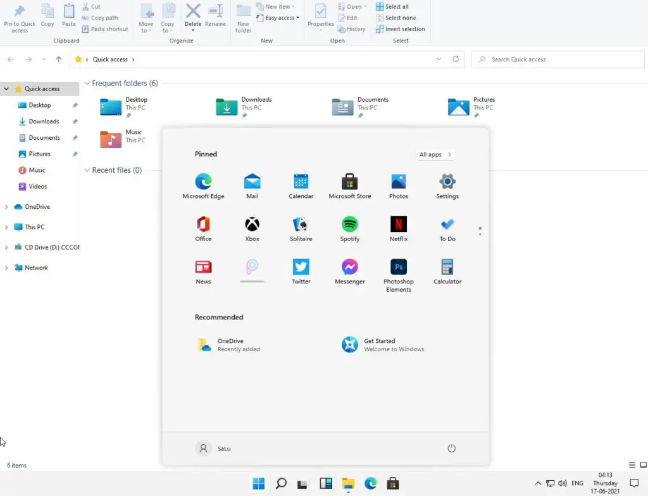Image resolution: width=648 pixels, height=496 pixels.
Task: Open the Easy access dropdown
Action: click(x=278, y=18)
